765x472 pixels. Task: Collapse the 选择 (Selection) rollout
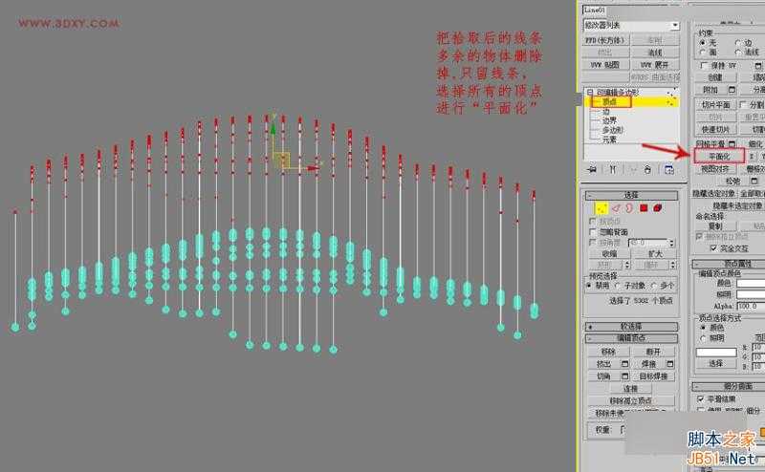tap(631, 195)
